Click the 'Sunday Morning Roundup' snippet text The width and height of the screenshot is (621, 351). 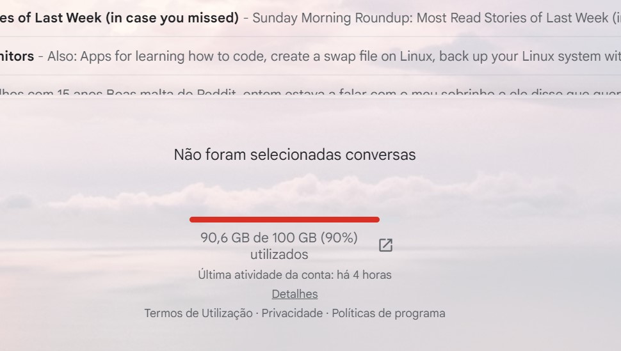click(x=330, y=18)
